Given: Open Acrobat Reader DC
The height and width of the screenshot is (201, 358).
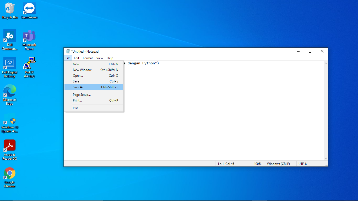Looking at the screenshot, I should [9, 145].
